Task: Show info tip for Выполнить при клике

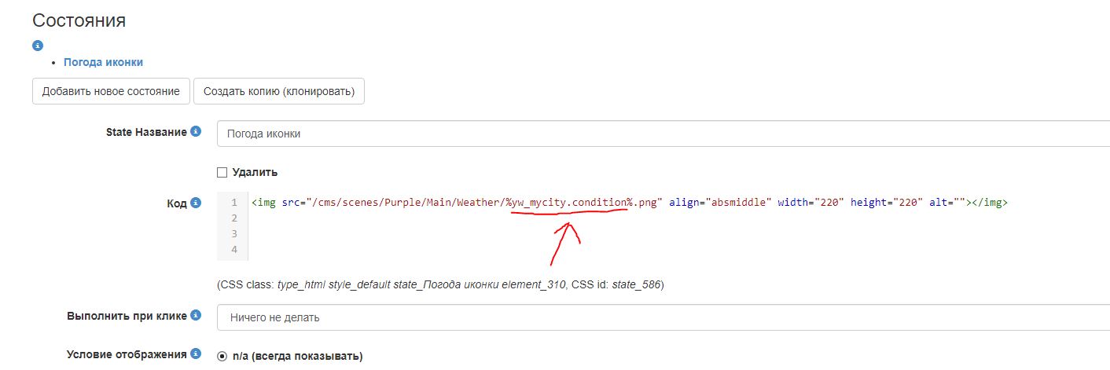Action: [x=196, y=316]
